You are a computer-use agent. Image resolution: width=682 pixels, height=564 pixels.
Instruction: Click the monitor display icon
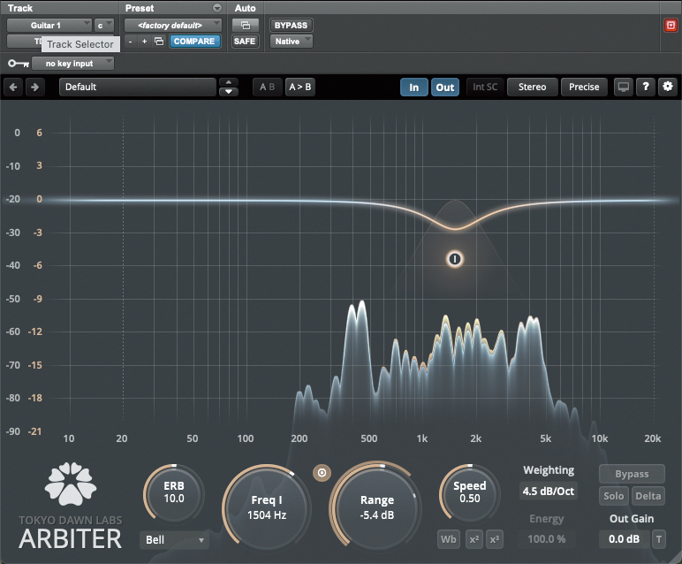(624, 87)
